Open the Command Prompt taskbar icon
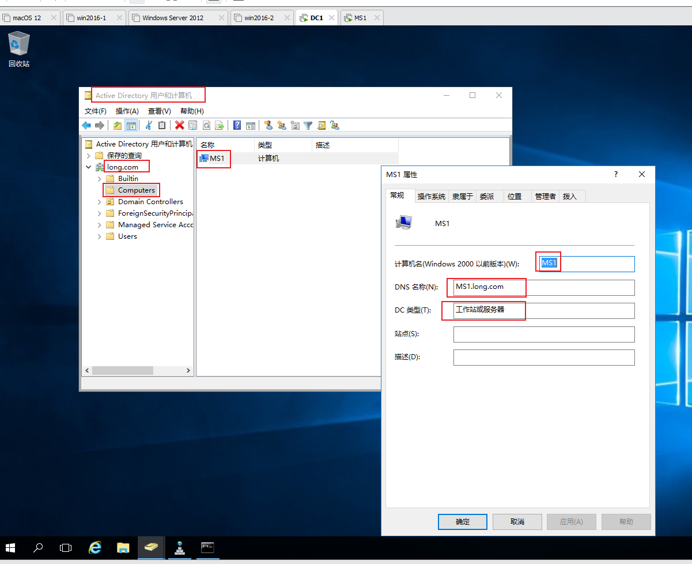This screenshot has width=692, height=564. [207, 547]
